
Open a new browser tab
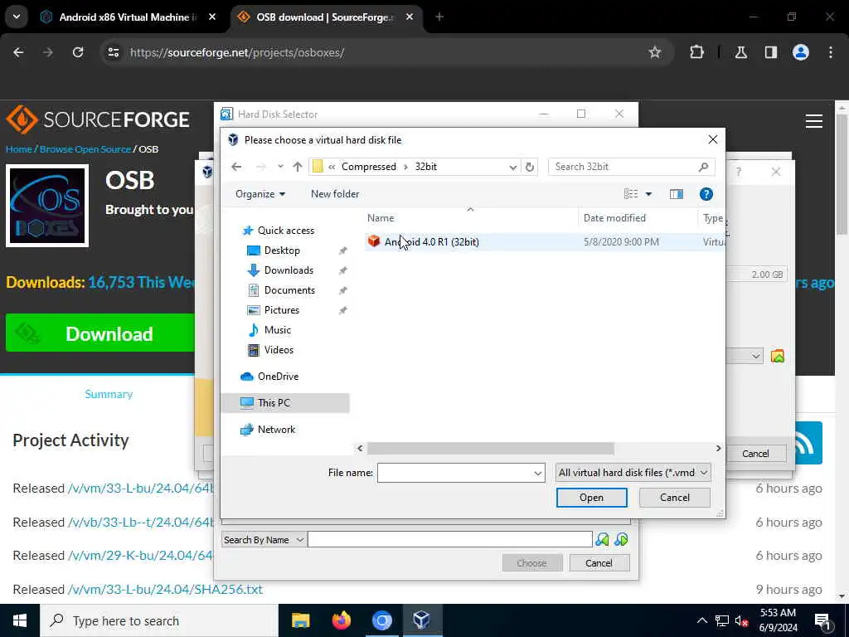coord(439,17)
